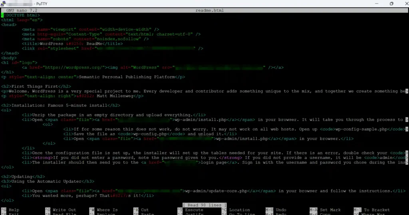409x215 pixels.
Task: Click the readme.html filename in nano header
Action: click(210, 10)
